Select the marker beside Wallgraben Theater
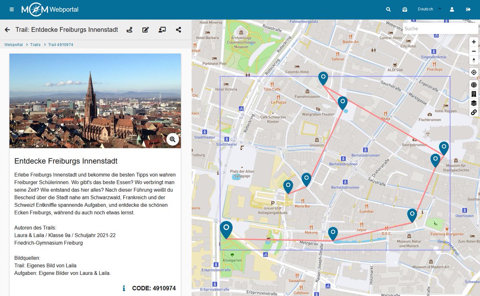 click(x=342, y=102)
